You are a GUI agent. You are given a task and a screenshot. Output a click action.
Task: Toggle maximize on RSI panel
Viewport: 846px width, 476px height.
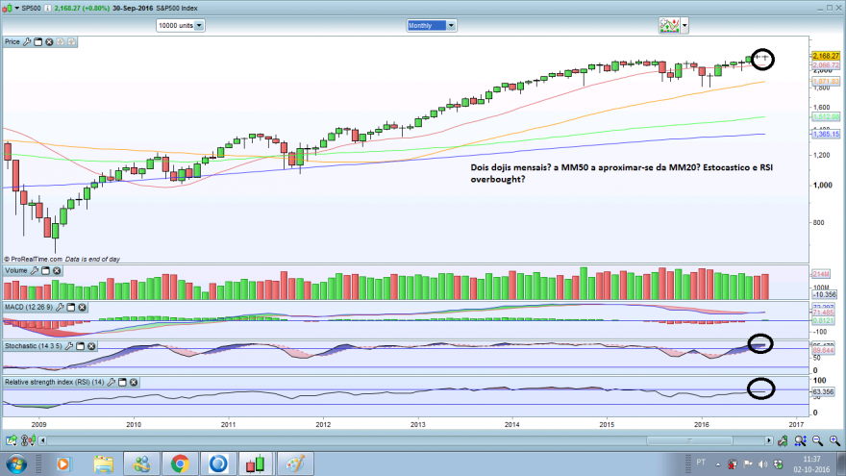coord(122,382)
